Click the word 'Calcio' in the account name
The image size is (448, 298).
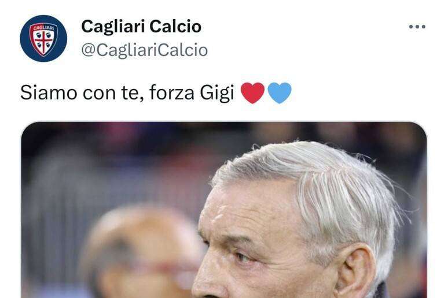tap(175, 27)
